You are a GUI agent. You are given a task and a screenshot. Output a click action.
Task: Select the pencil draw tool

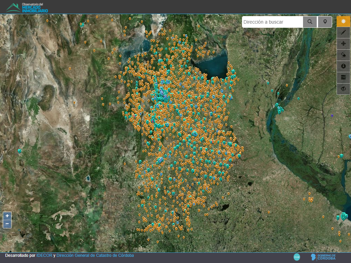point(343,33)
